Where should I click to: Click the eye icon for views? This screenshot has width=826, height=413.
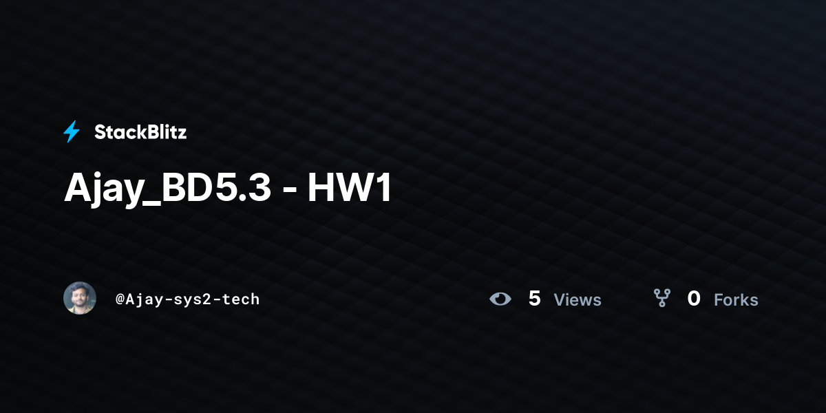[x=500, y=299]
